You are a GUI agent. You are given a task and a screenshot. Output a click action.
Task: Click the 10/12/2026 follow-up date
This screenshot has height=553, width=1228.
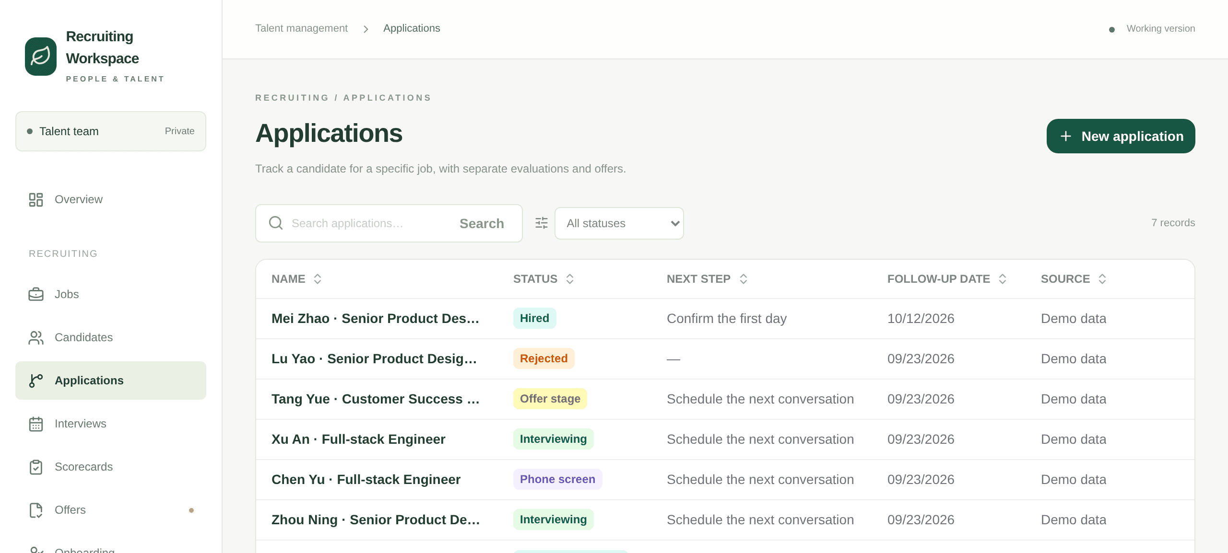click(x=921, y=319)
